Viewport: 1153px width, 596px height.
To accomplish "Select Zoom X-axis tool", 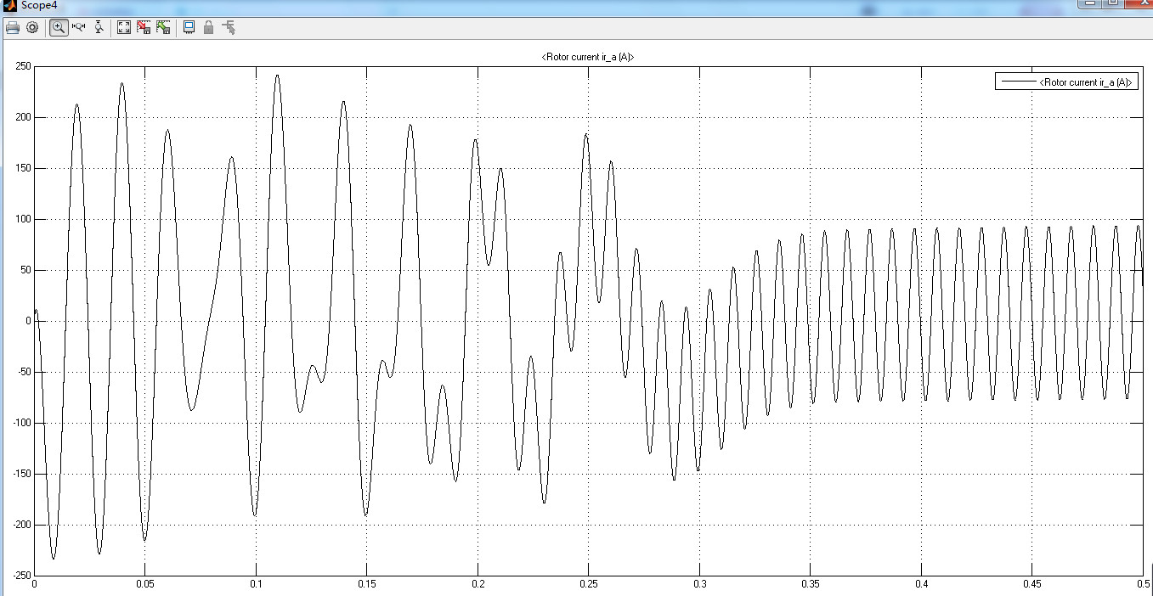I will pos(79,27).
